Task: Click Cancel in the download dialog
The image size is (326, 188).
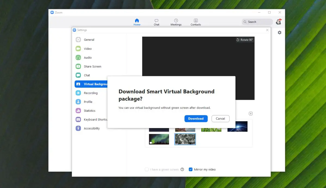Action: click(220, 119)
